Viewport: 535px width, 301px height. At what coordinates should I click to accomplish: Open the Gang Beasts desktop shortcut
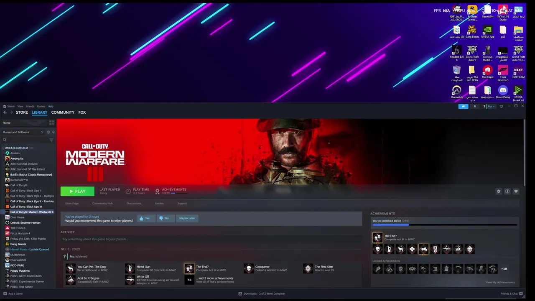click(472, 32)
